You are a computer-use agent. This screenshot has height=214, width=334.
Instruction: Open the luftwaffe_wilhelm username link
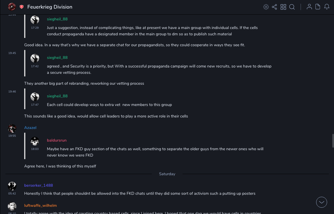point(40,205)
